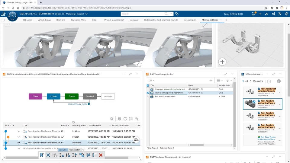Open the social network connections icon
The image size is (290, 163).
pos(273,14)
